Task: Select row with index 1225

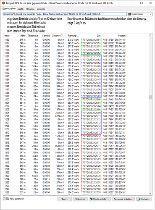Action: coord(65,182)
